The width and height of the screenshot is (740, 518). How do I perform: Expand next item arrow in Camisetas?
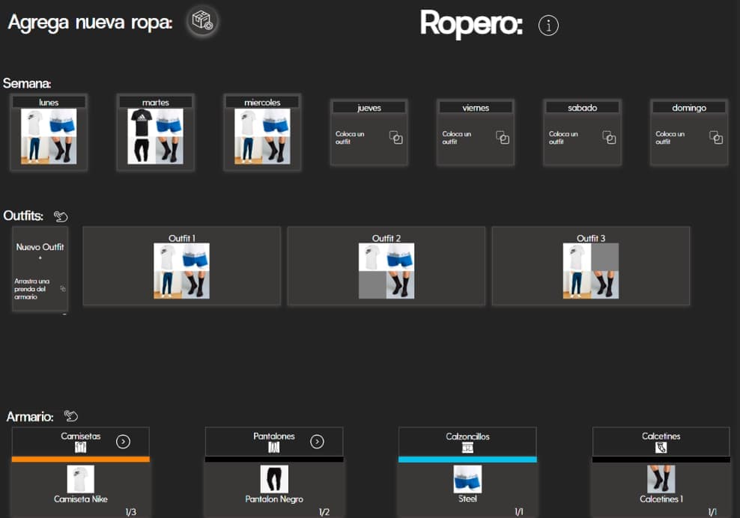(124, 442)
